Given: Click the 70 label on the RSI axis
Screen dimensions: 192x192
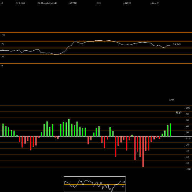Looking at the screenshot, I should (3, 44).
